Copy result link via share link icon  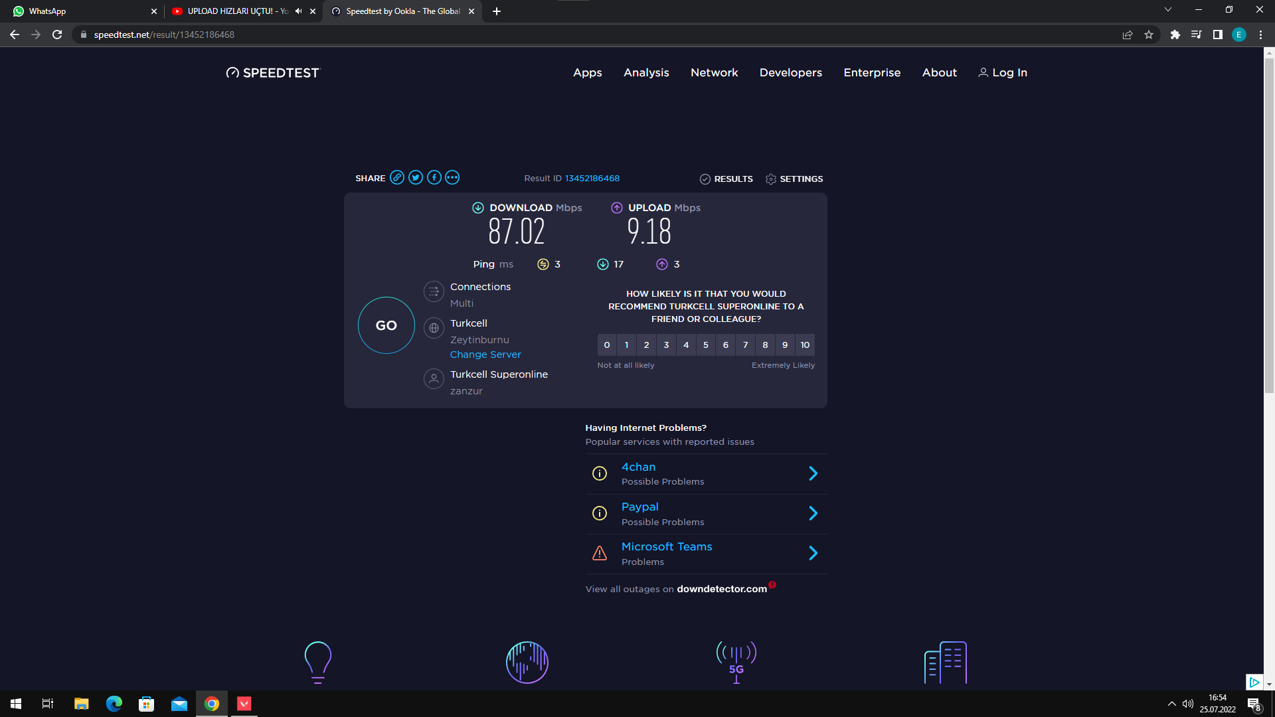click(x=397, y=177)
